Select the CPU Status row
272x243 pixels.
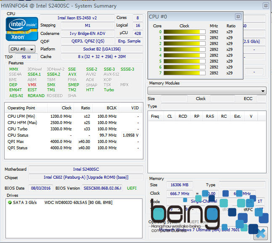74,135
